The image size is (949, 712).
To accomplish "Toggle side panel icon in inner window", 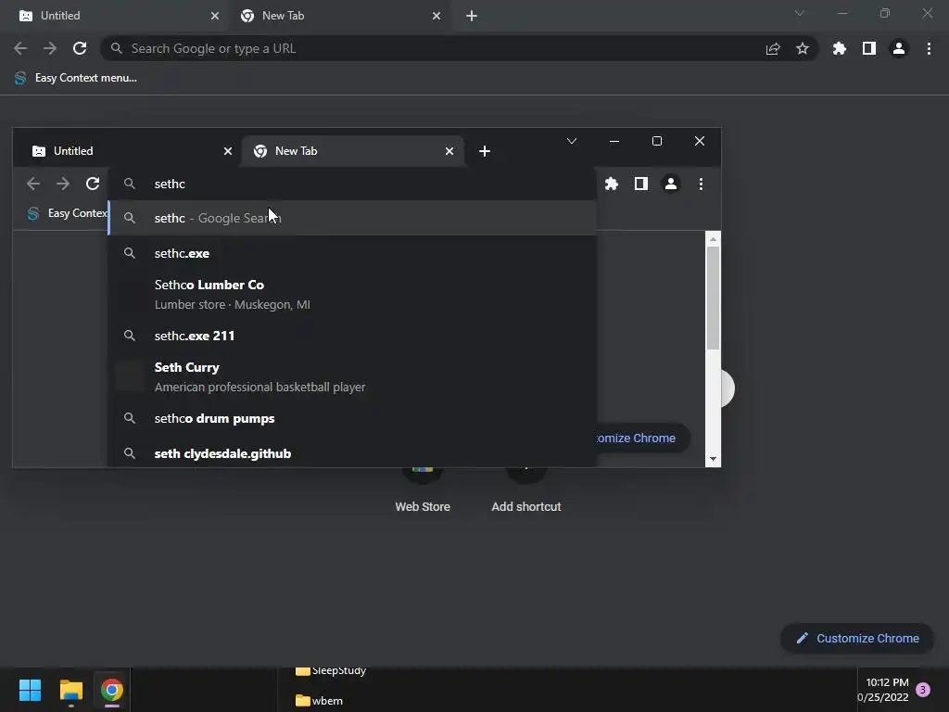I will pos(641,184).
